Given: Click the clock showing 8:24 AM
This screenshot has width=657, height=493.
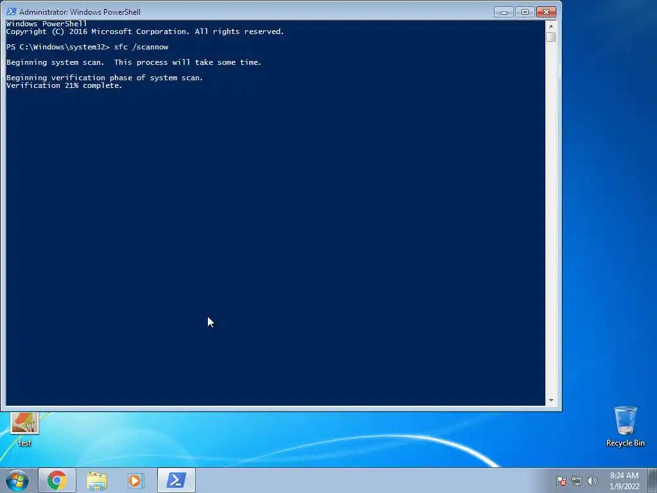Looking at the screenshot, I should [x=624, y=481].
